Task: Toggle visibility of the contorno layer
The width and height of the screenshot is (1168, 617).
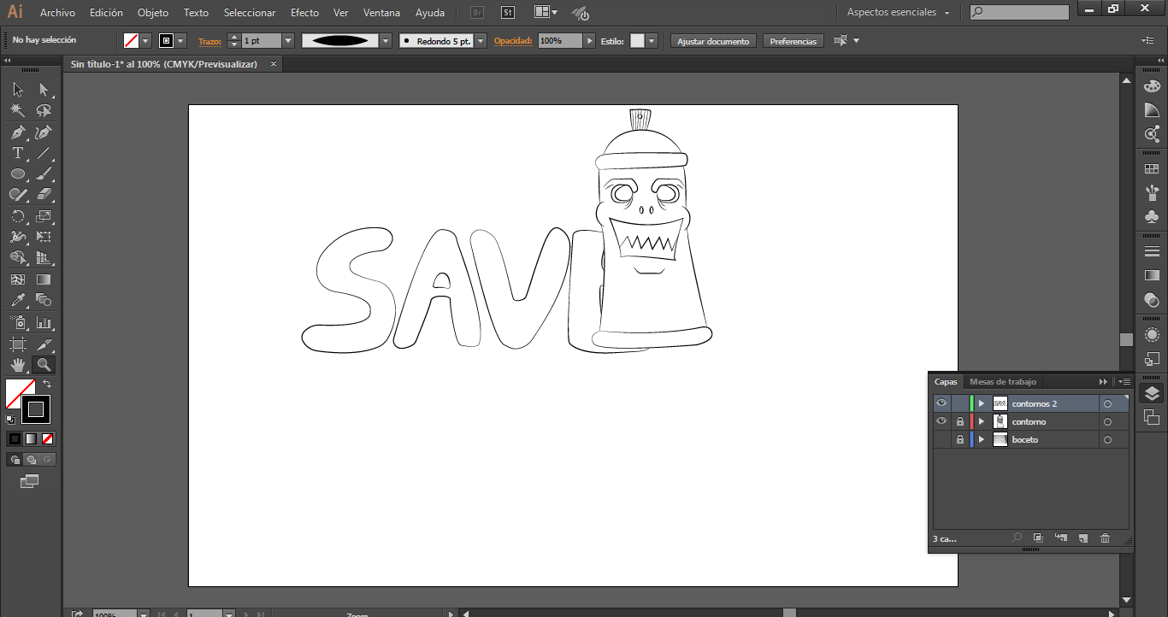Action: point(941,421)
